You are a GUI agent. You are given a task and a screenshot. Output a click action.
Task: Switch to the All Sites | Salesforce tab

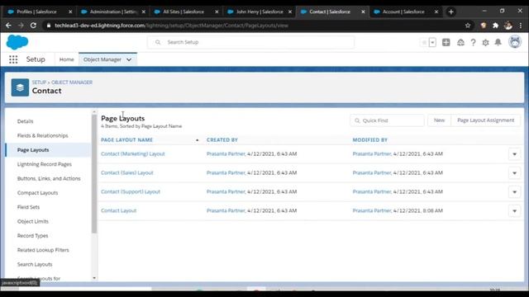pos(183,12)
